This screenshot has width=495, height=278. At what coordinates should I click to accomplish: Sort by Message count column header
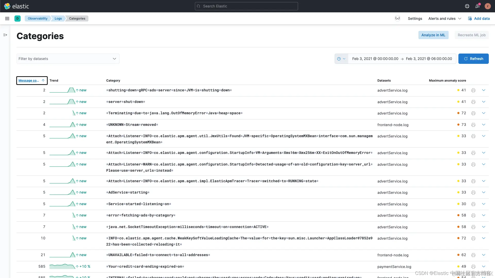click(x=29, y=81)
